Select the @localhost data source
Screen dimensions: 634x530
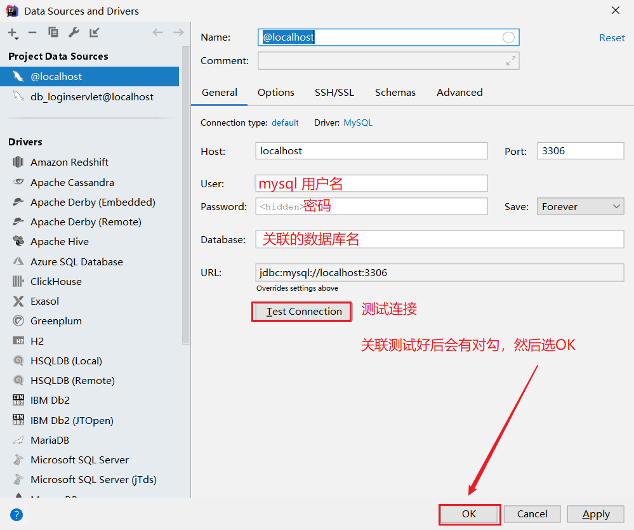coord(89,76)
